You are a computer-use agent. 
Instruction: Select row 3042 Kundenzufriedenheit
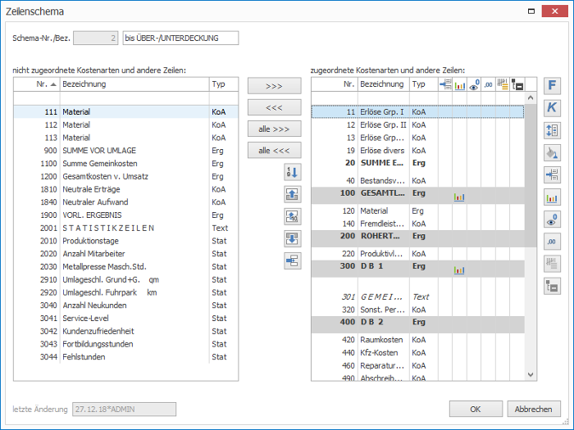(126, 331)
